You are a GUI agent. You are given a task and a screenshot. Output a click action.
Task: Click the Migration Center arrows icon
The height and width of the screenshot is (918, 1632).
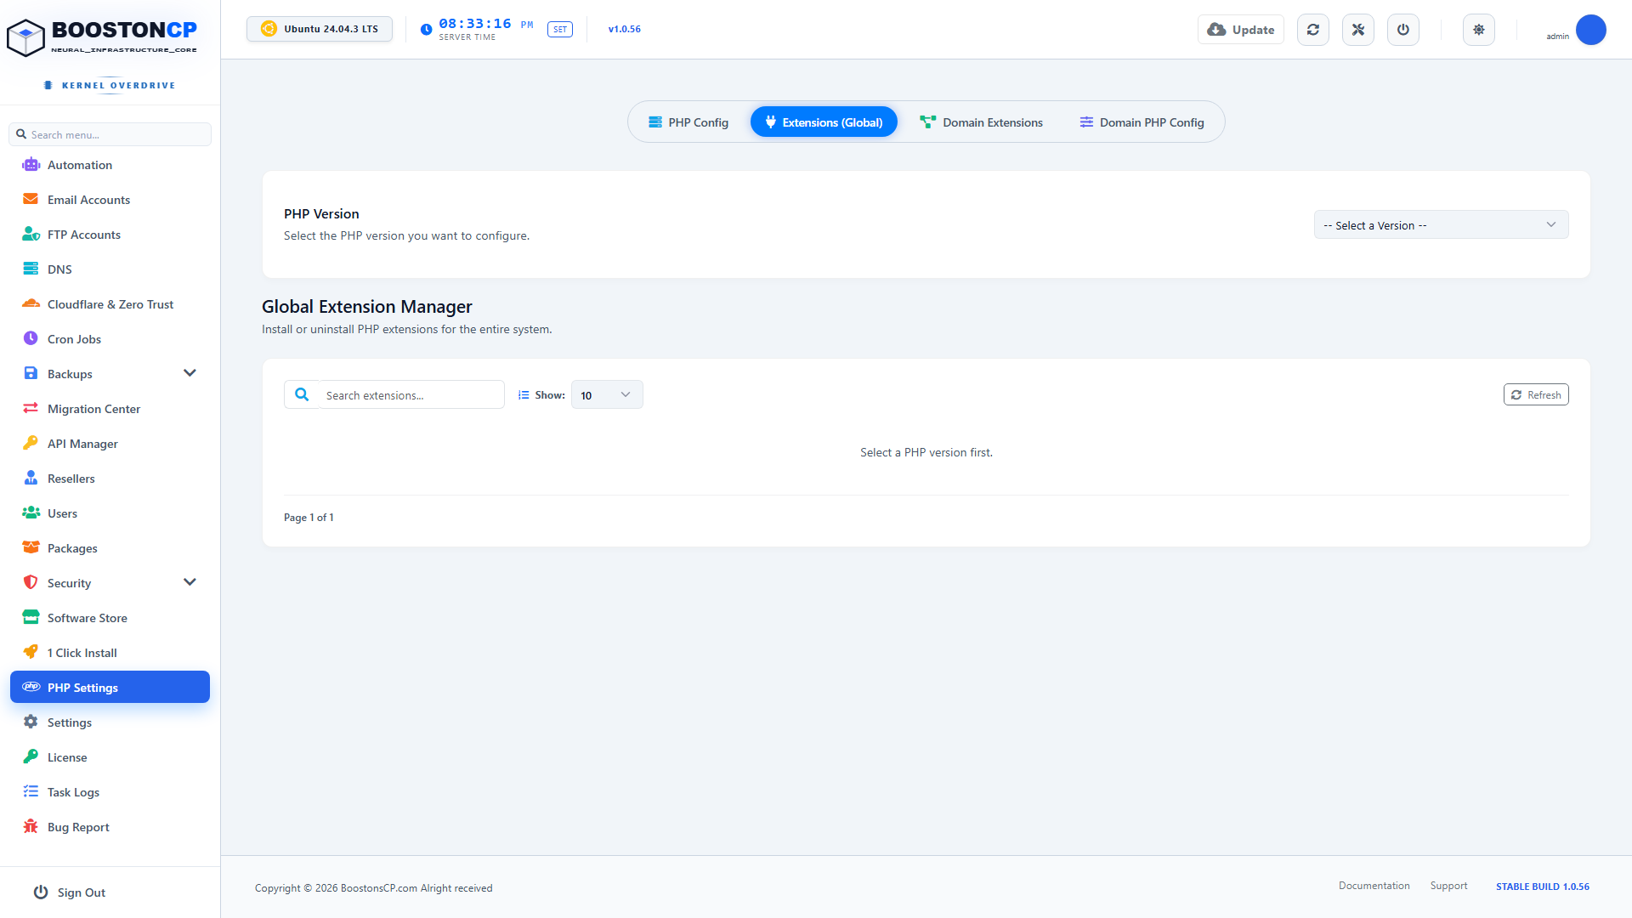(31, 408)
